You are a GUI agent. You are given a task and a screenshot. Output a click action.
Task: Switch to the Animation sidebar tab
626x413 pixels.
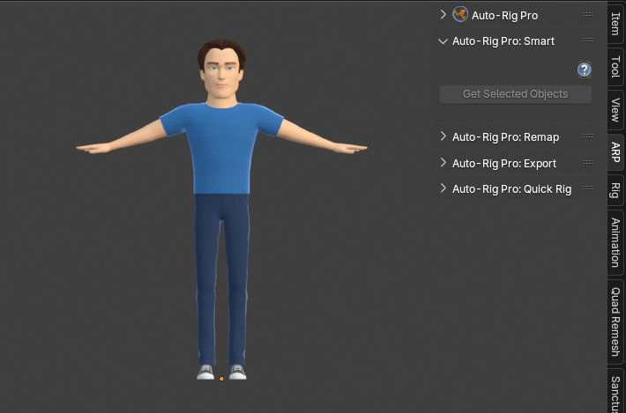tap(615, 242)
